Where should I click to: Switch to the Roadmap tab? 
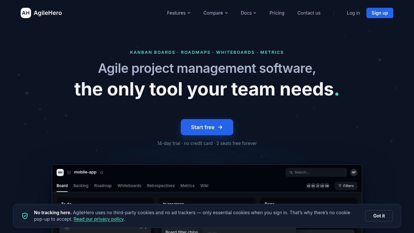(103, 186)
